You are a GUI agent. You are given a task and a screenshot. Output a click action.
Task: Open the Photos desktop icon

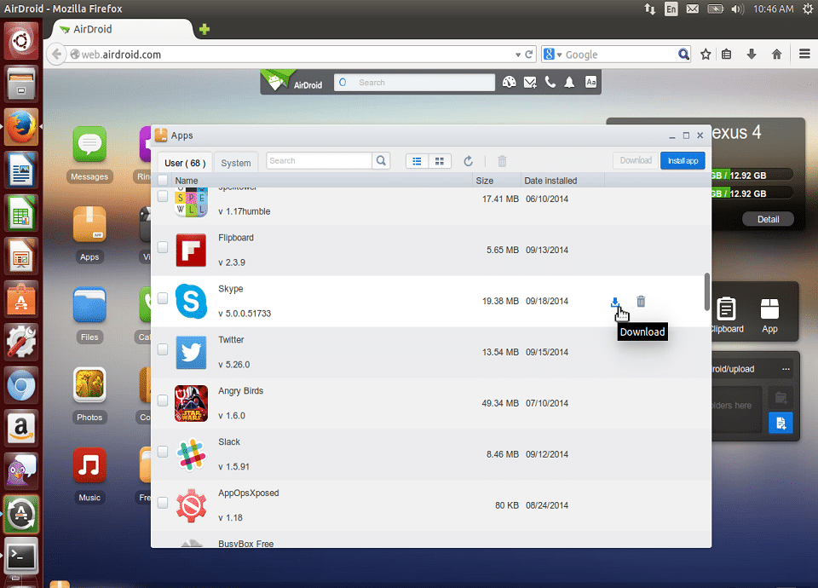[x=89, y=386]
